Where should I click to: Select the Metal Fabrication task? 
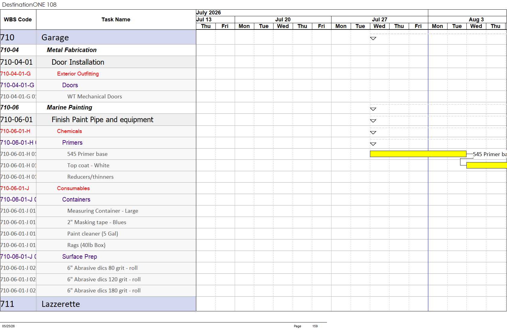click(x=72, y=50)
